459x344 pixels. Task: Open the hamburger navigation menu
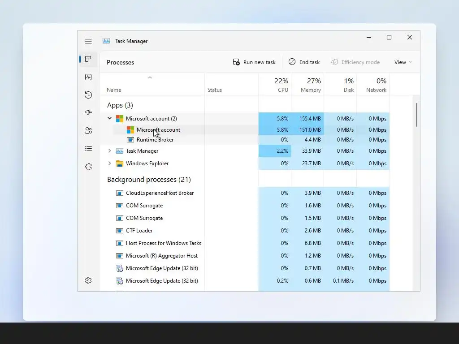click(88, 41)
